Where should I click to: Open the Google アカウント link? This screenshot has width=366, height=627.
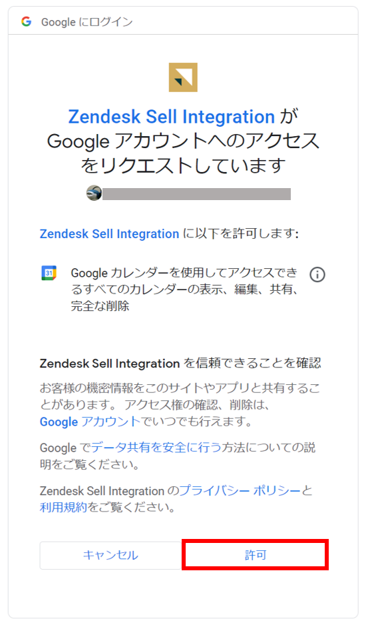(x=91, y=422)
